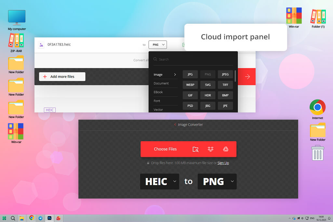Open the PNG output format dropdown
333x222 pixels.
[158, 45]
